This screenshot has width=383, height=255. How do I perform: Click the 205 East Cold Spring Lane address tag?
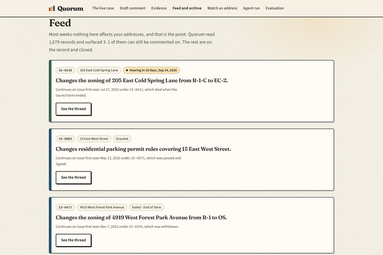tap(99, 70)
